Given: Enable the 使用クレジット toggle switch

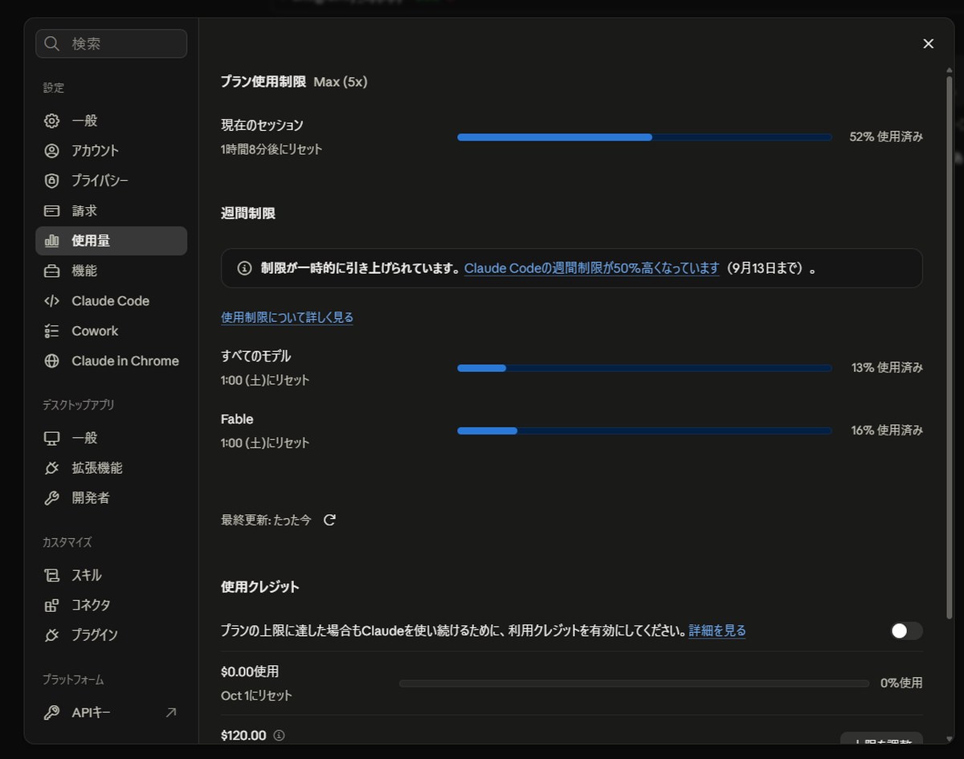Looking at the screenshot, I should [x=906, y=630].
